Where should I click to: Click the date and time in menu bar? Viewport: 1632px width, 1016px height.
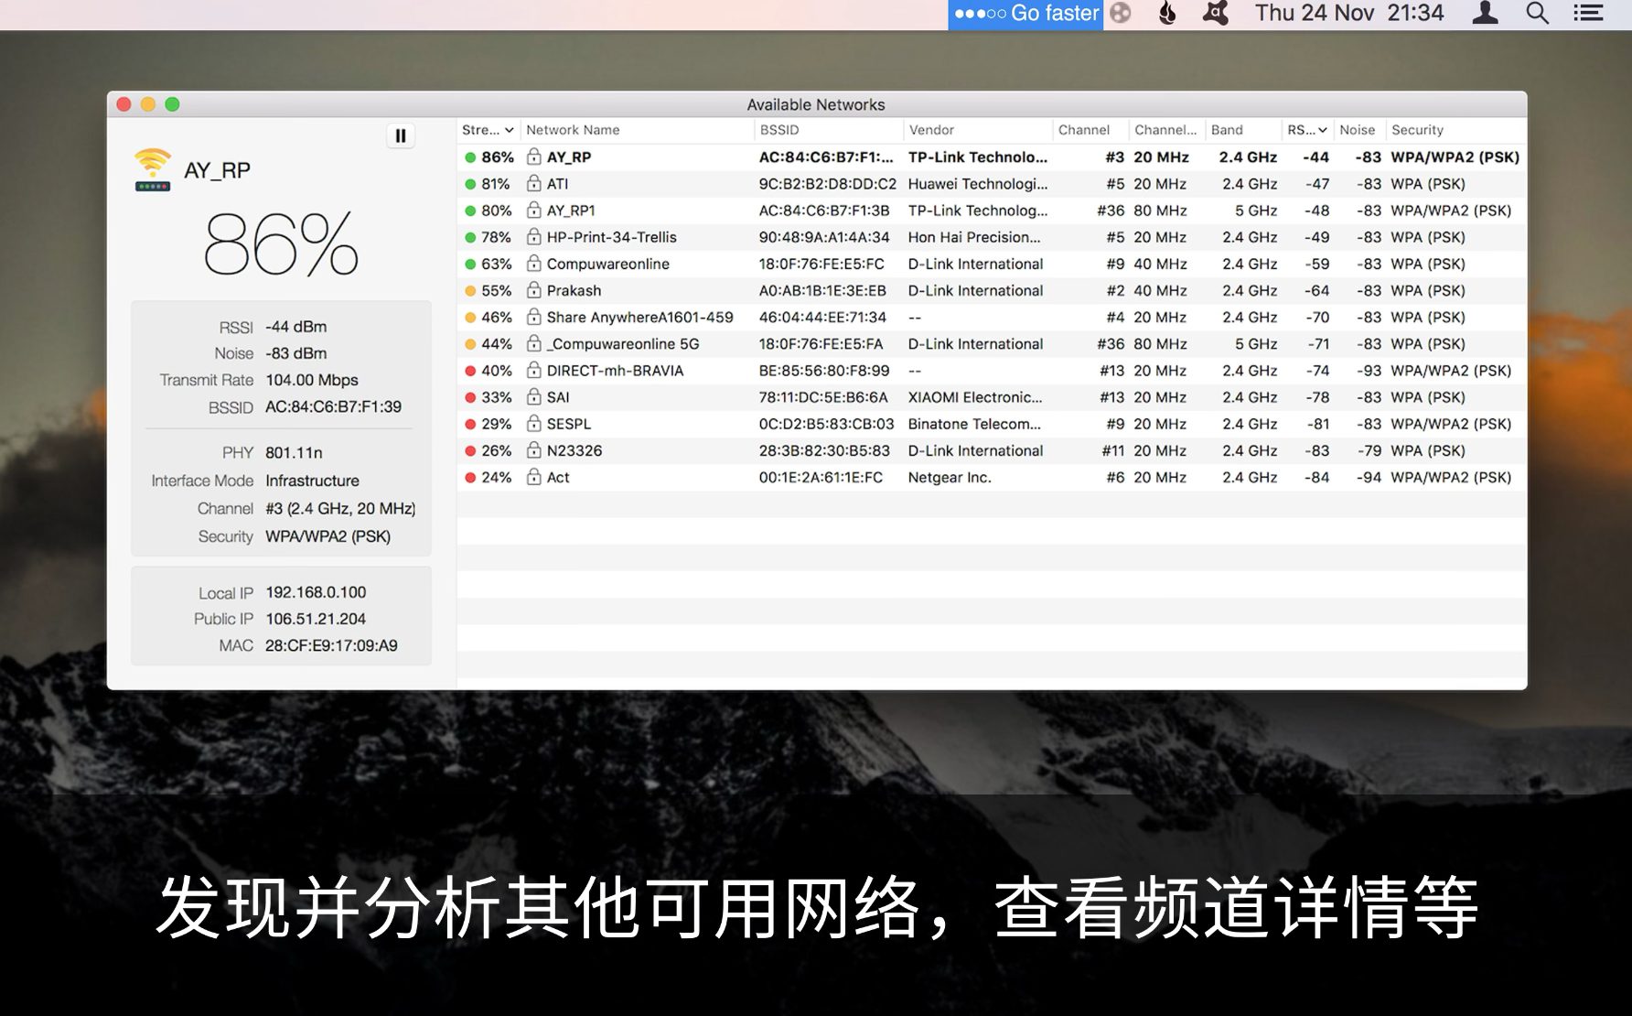point(1348,14)
